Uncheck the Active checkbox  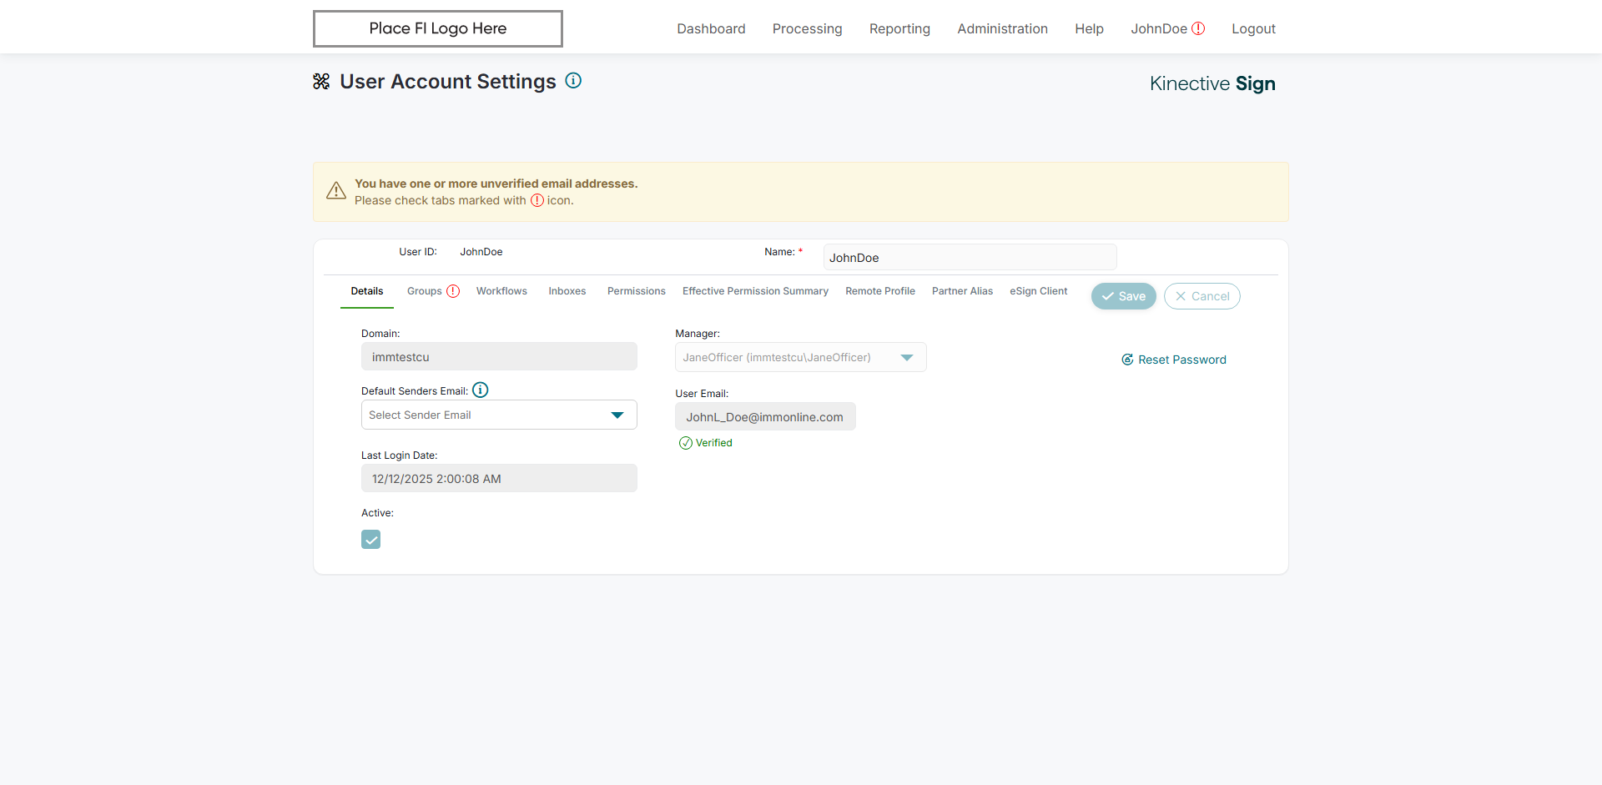[x=371, y=540]
